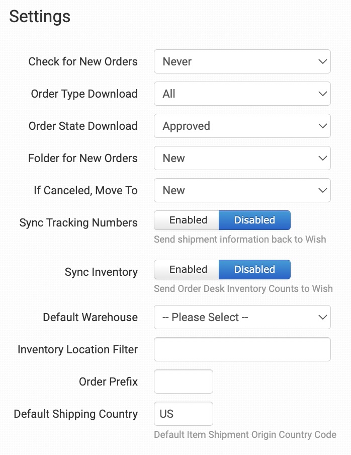This screenshot has height=455, width=351.
Task: Enable Sync Inventory
Action: 187,269
